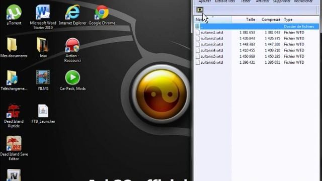Select the file sultanrs1.wtd
Viewport: 322px width, 181px height.
212,32
